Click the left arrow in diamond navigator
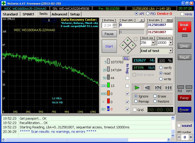The width and height of the screenshot is (195, 143). coord(123,45)
